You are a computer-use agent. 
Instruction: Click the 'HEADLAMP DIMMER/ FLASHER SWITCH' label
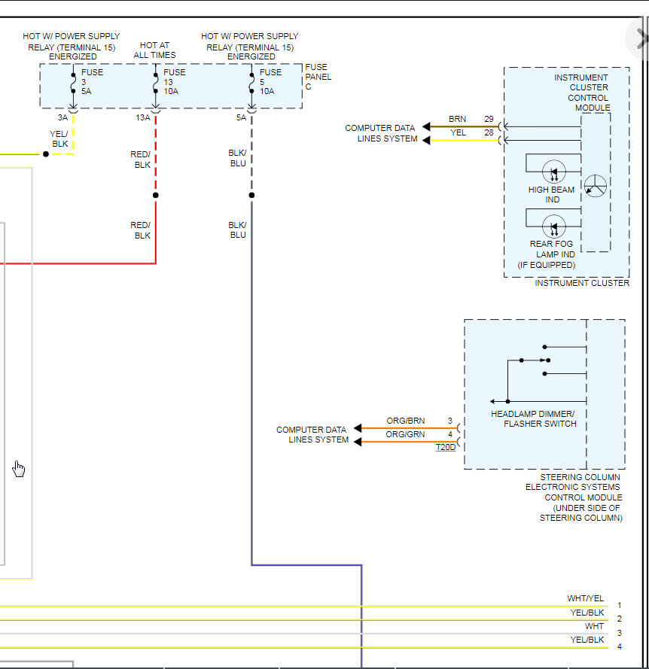[533, 418]
